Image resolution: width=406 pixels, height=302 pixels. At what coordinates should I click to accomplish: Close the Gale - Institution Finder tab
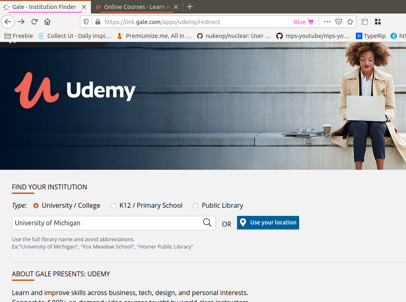click(84, 7)
